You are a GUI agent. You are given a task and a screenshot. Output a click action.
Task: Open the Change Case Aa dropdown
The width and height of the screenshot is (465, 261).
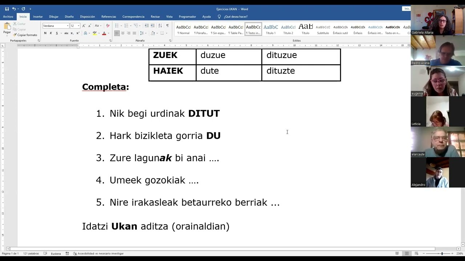[97, 26]
